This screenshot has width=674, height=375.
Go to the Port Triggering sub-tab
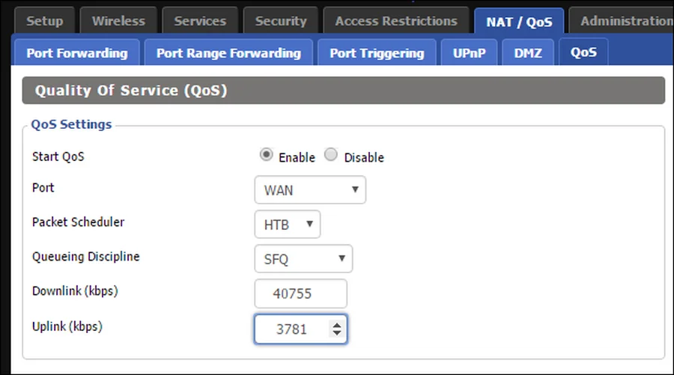click(377, 53)
